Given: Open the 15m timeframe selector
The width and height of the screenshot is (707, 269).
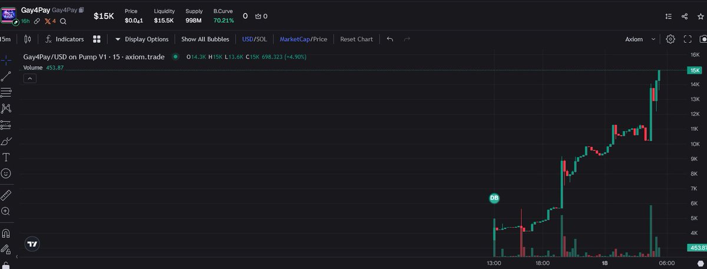Looking at the screenshot, I should 6,39.
